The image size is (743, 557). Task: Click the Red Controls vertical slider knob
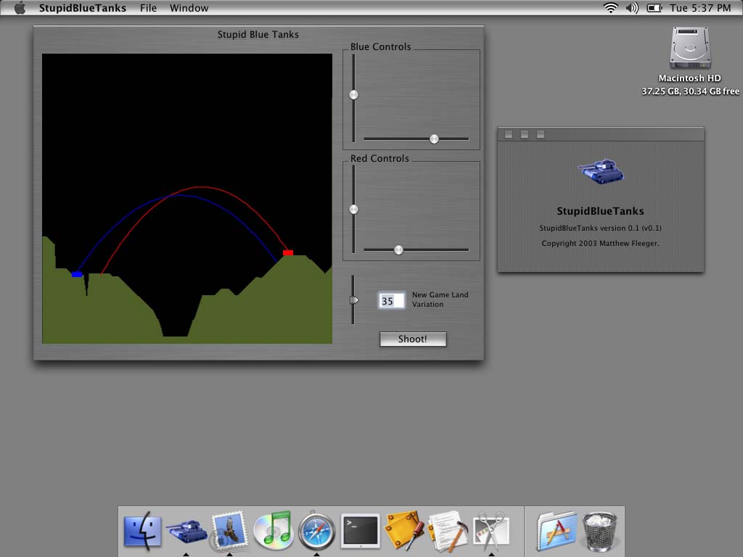coord(353,210)
